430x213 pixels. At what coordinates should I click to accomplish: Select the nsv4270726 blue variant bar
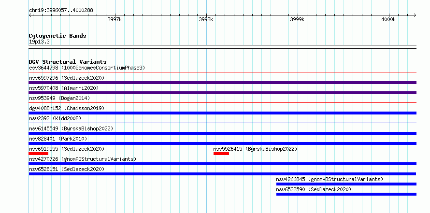click(222, 164)
